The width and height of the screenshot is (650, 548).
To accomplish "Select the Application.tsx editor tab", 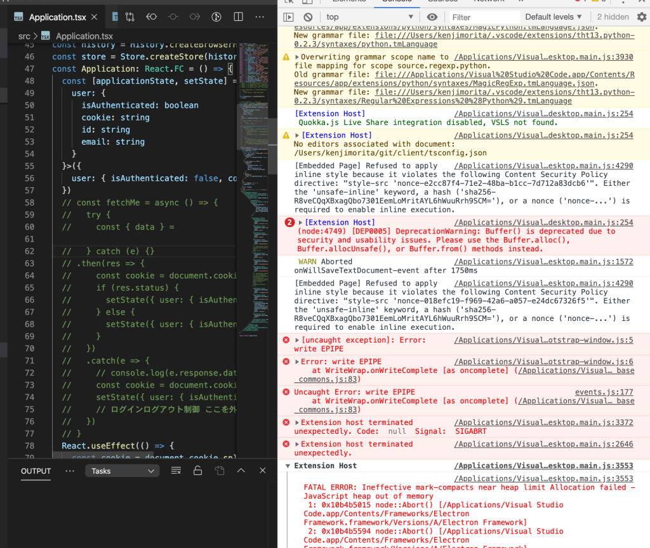I will [x=57, y=17].
